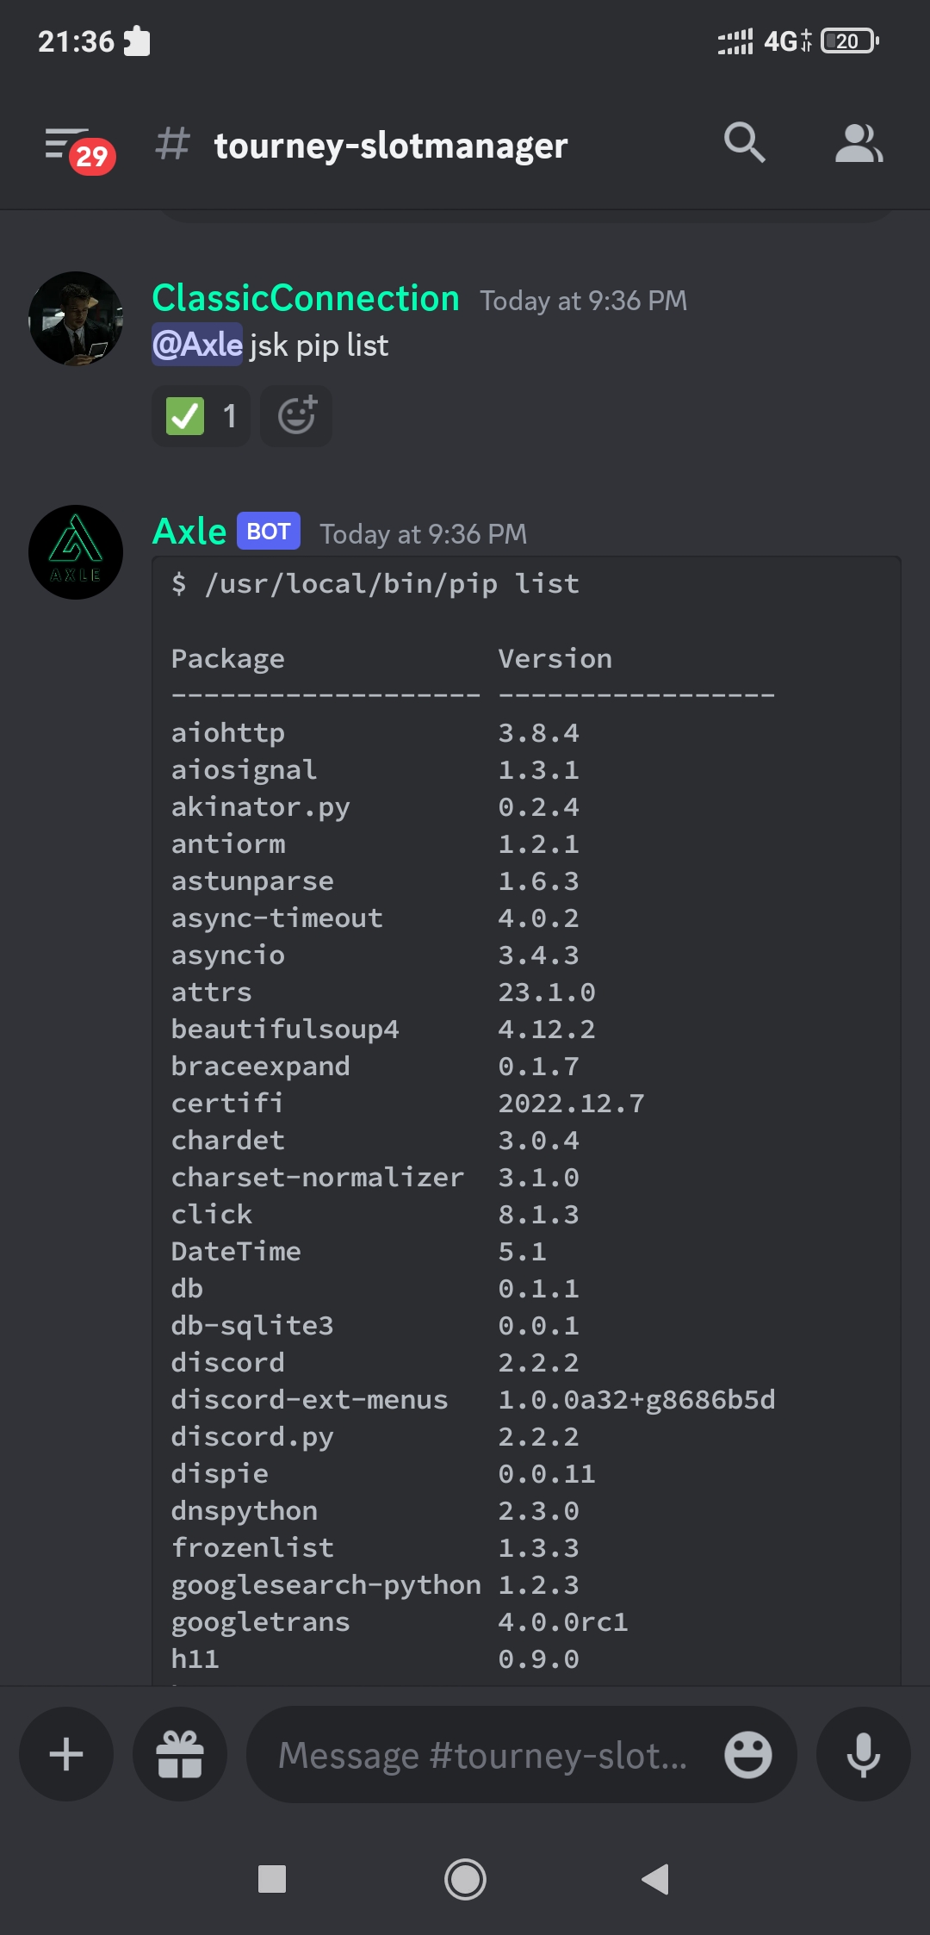The width and height of the screenshot is (930, 1935).
Task: Open ClassicConnection's username
Action: [x=305, y=298]
